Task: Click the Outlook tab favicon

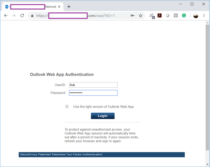Action: click(7, 7)
